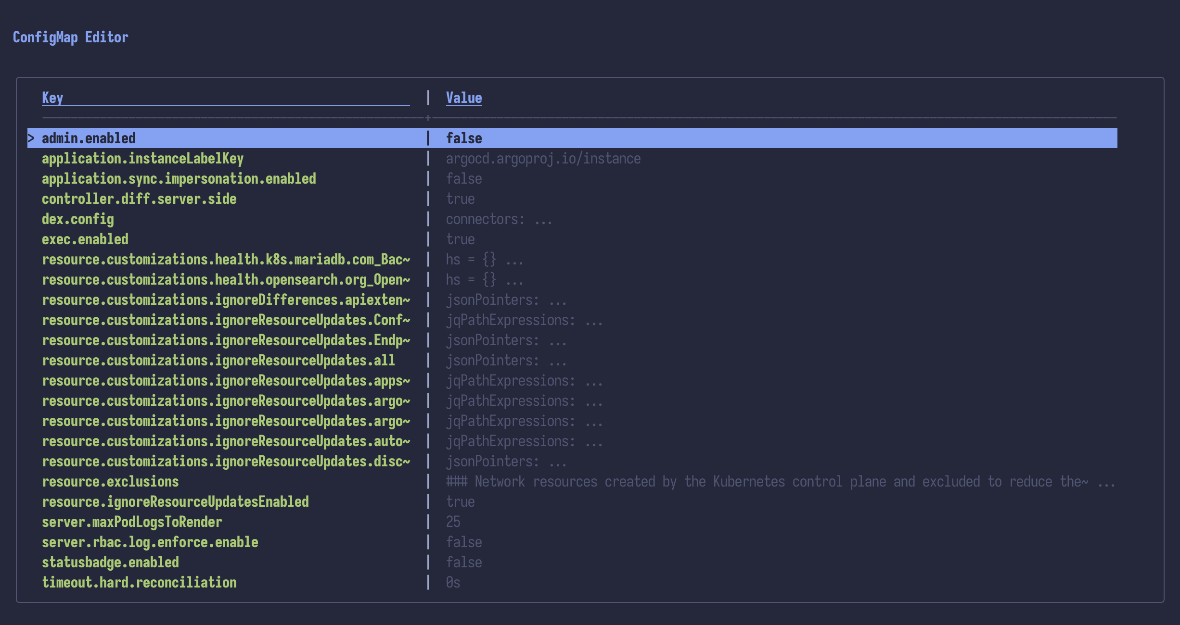Edit the argocd.argoproj.io/instance value
Screen dimensions: 1180x625
click(x=543, y=158)
